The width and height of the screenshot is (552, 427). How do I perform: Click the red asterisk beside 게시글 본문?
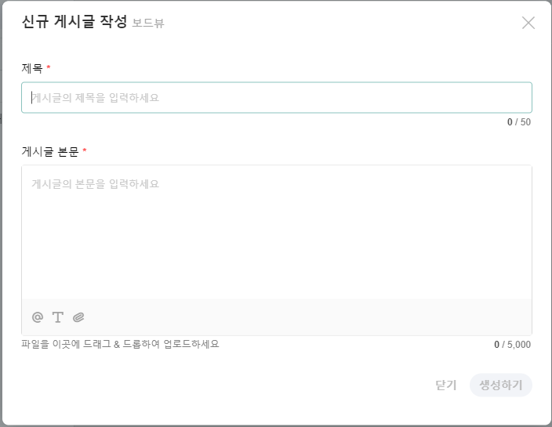point(85,151)
